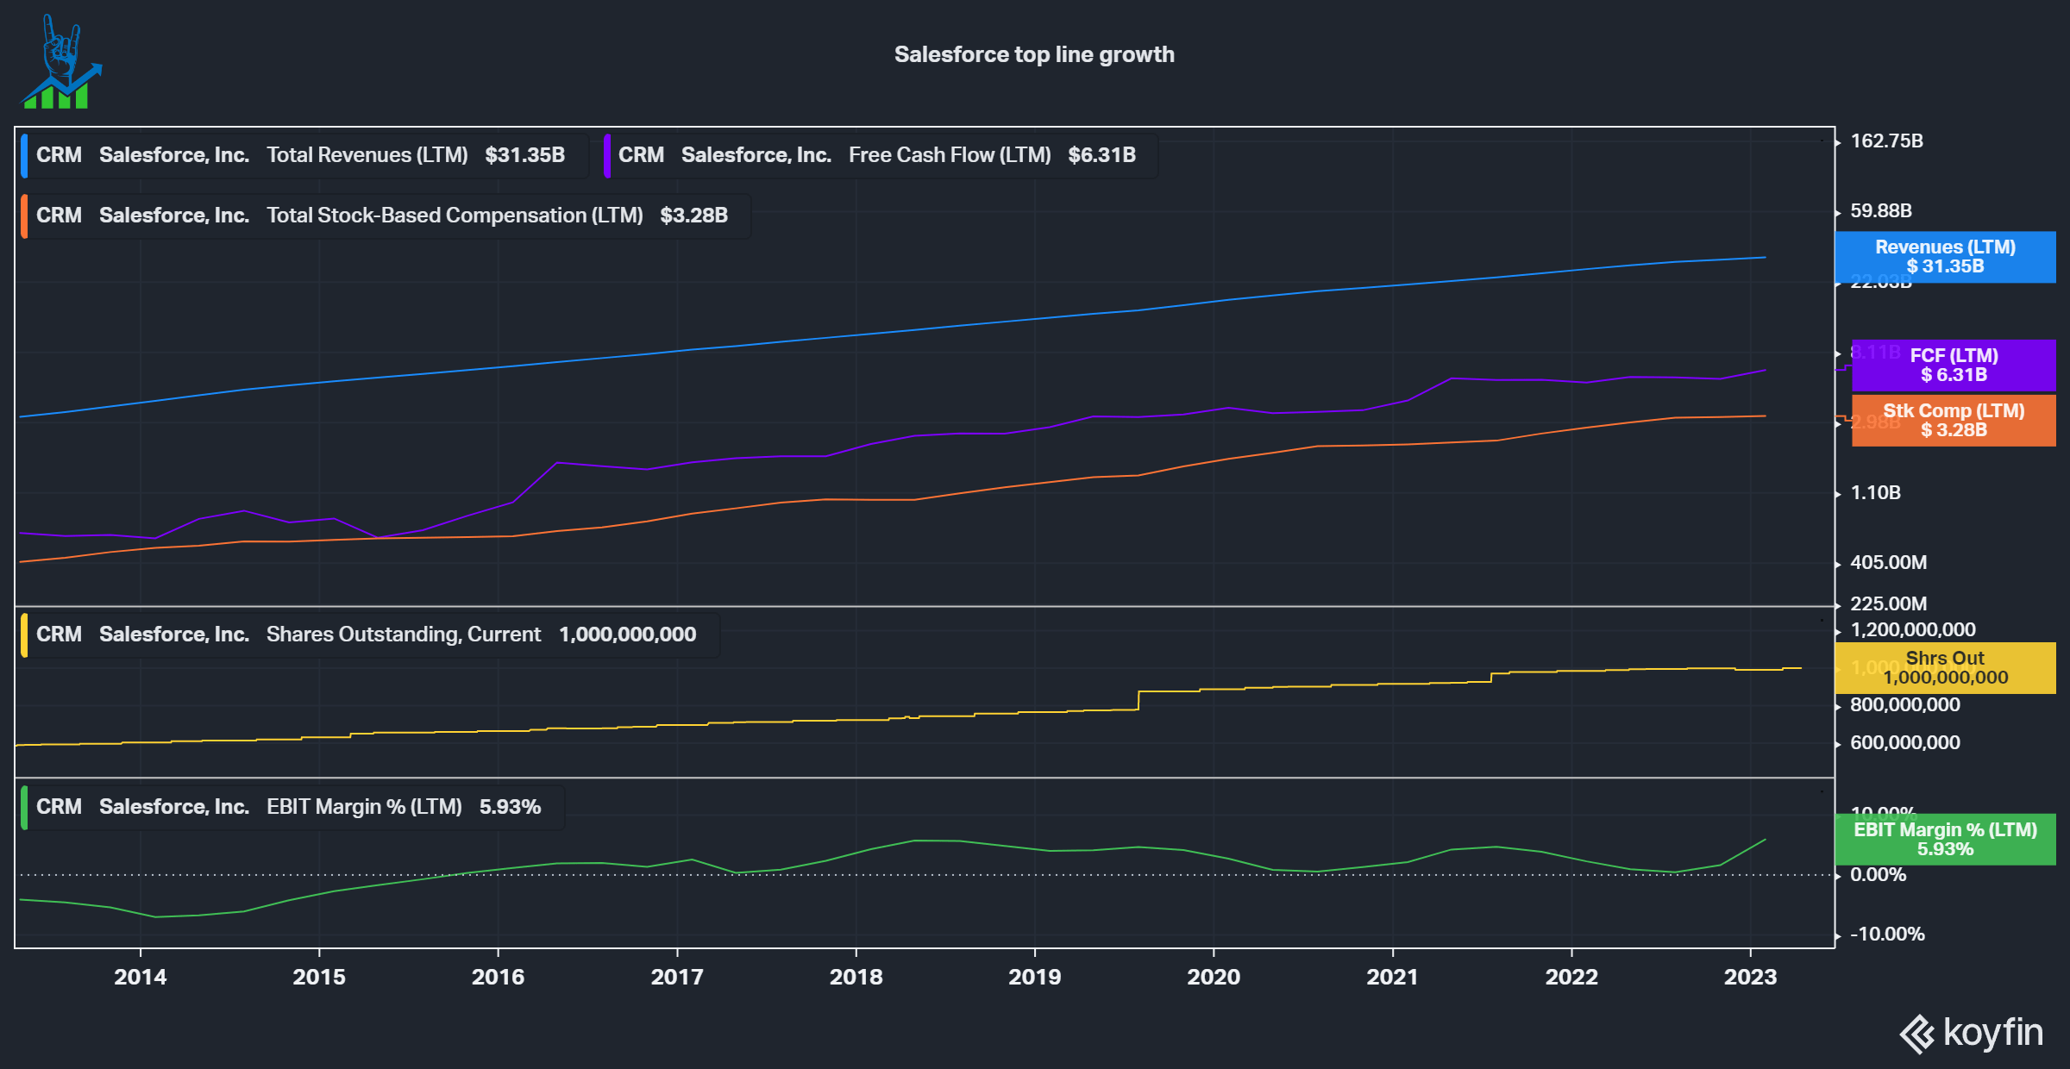The width and height of the screenshot is (2070, 1069).
Task: Click the purple FCF (LTM) $6.31B axis tag
Action: click(1954, 366)
